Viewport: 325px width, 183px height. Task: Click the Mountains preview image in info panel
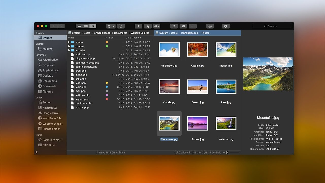pyautogui.click(x=268, y=74)
